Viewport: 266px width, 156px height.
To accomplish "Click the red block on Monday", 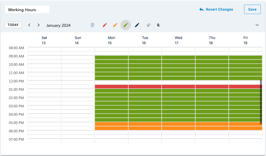I will click(111, 87).
